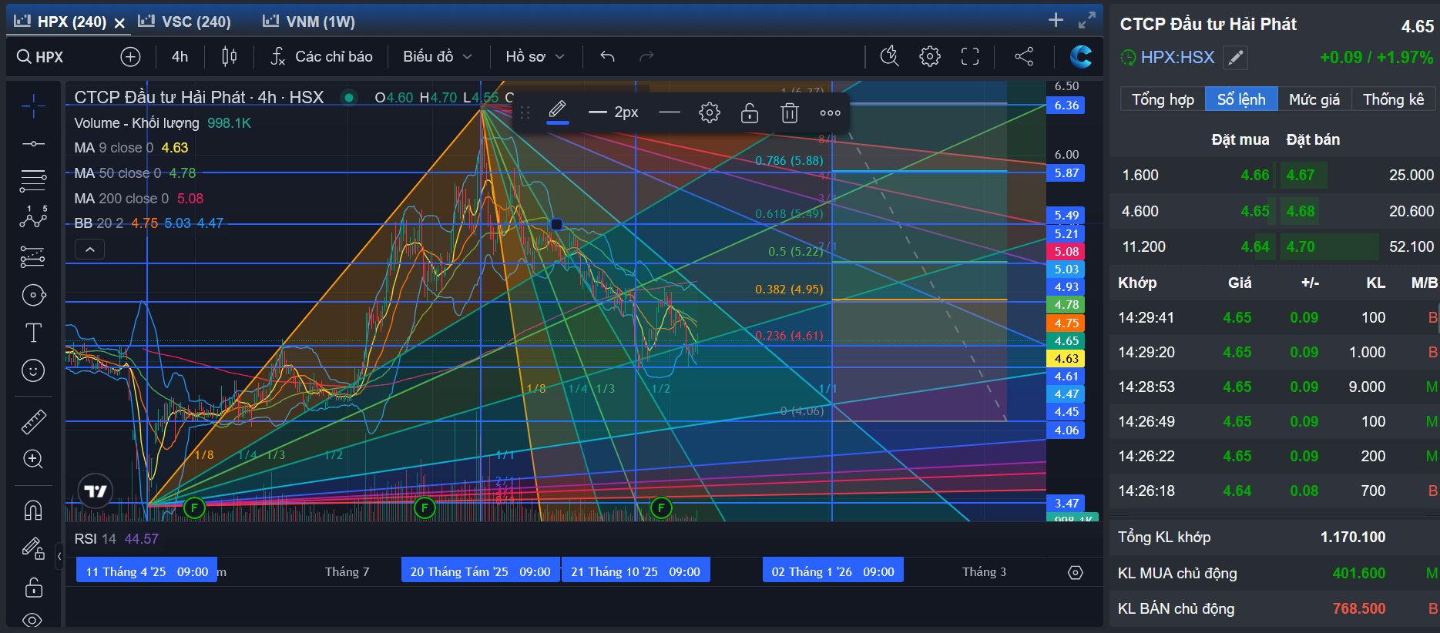
Task: Open the Fibonacci and Gann tools group
Action: [33, 181]
